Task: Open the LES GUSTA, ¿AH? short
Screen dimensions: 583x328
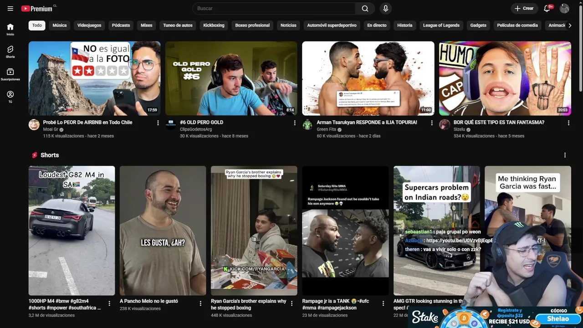Action: coord(163,231)
